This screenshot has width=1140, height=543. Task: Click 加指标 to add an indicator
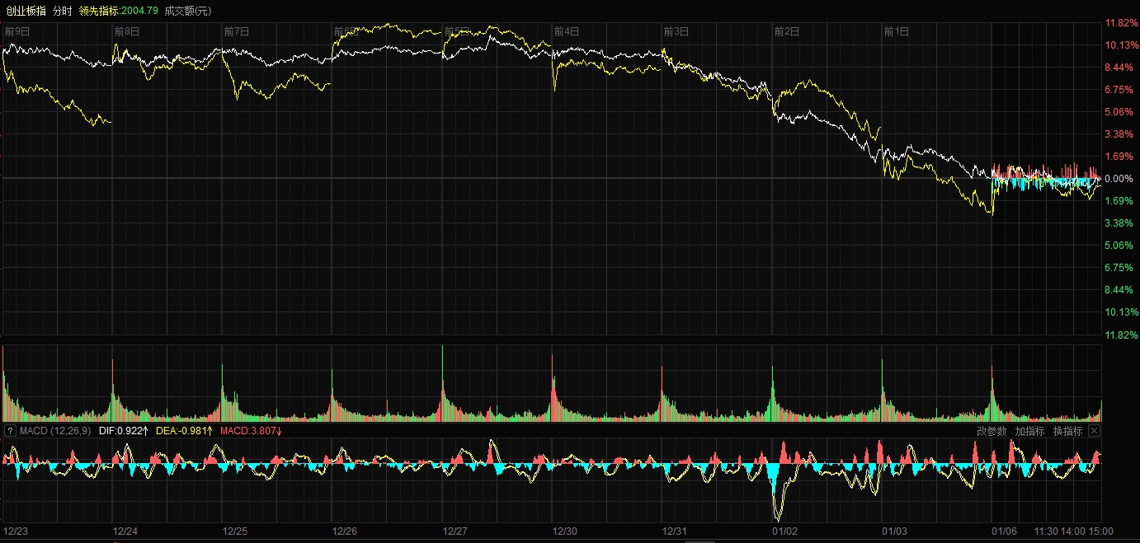click(x=1029, y=431)
